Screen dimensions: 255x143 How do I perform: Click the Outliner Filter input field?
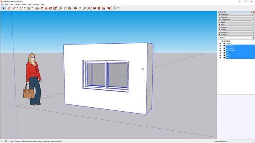[x=237, y=38]
